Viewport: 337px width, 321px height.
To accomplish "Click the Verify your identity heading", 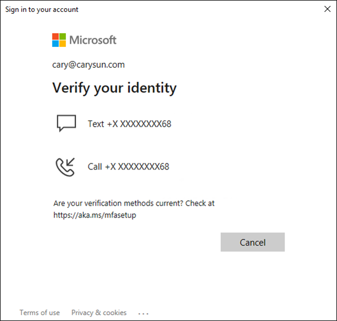I will point(114,88).
